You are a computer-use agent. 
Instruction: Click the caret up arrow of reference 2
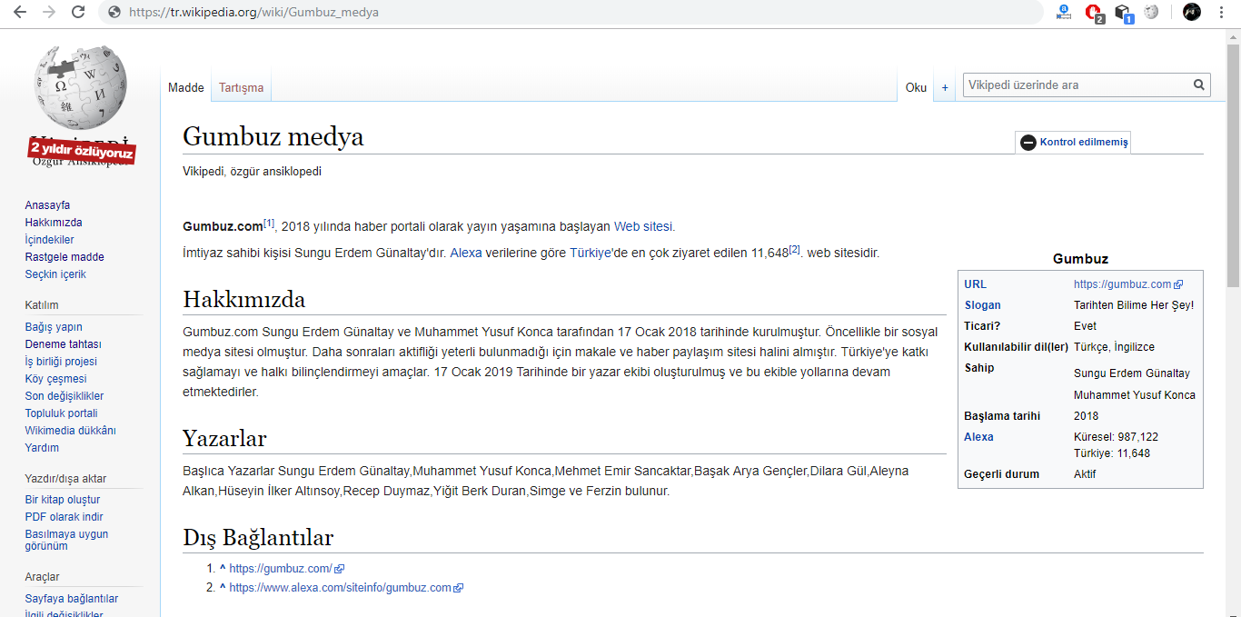(x=223, y=588)
